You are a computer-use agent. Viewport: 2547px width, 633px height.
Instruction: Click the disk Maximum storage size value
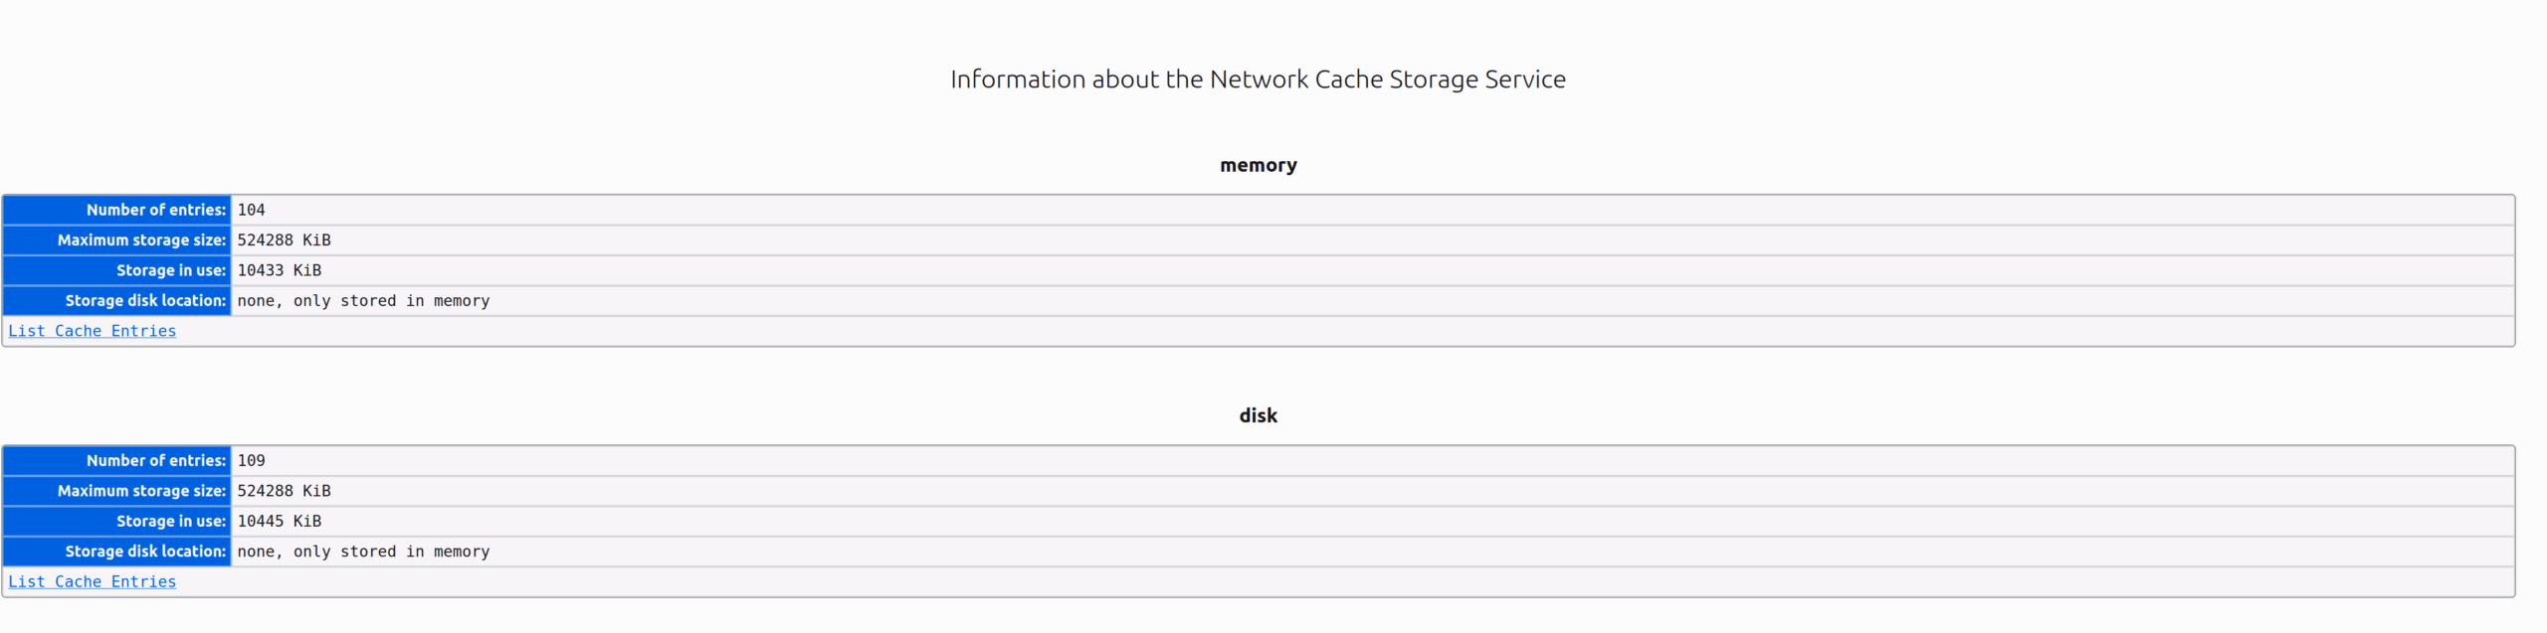284,491
